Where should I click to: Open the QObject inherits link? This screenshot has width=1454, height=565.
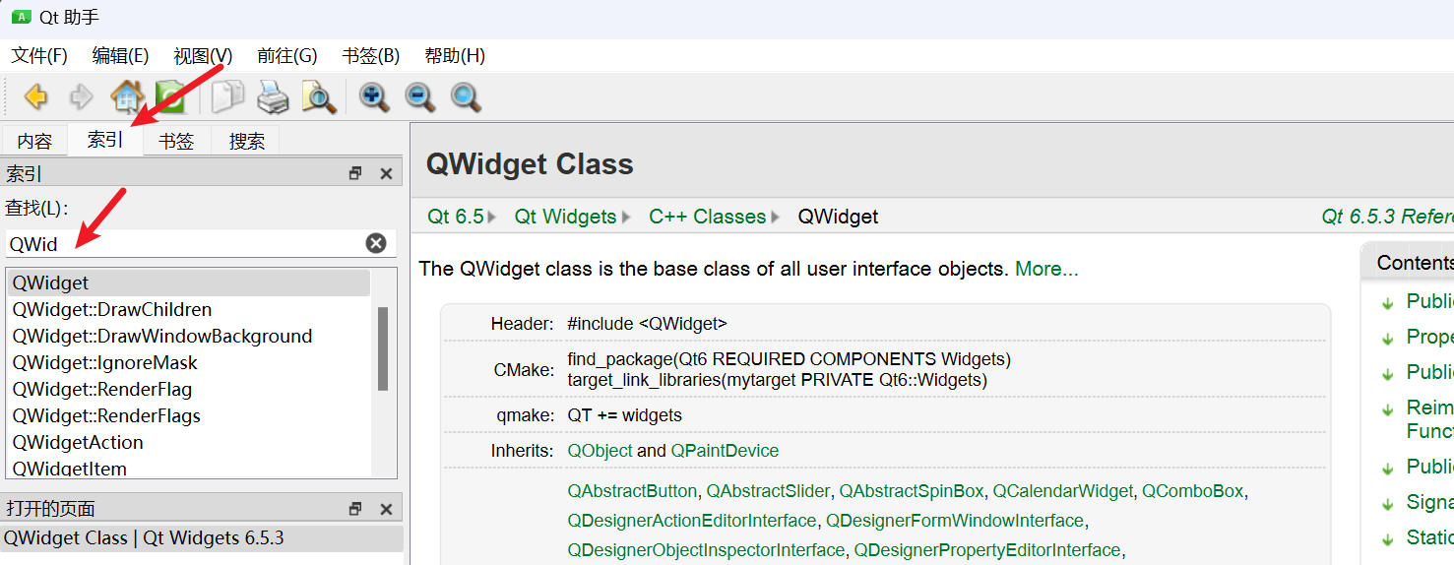(x=600, y=451)
